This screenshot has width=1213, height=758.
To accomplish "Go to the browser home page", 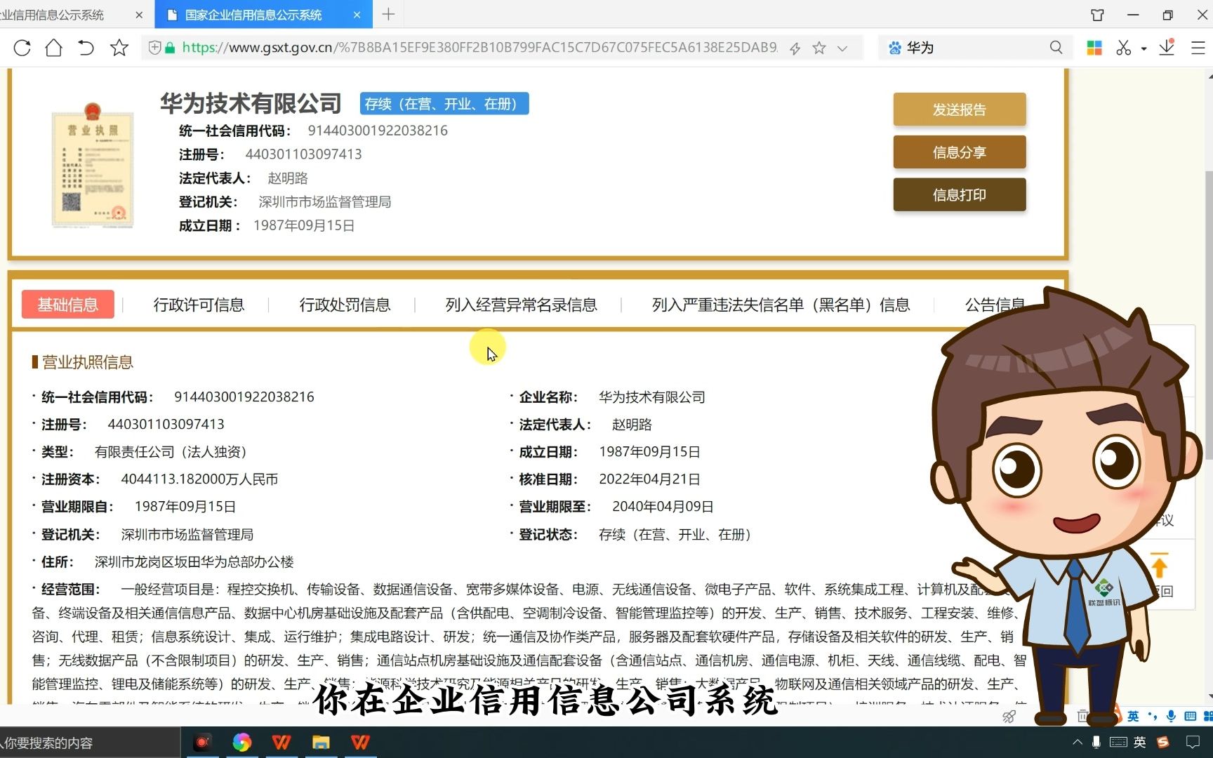I will pyautogui.click(x=53, y=48).
